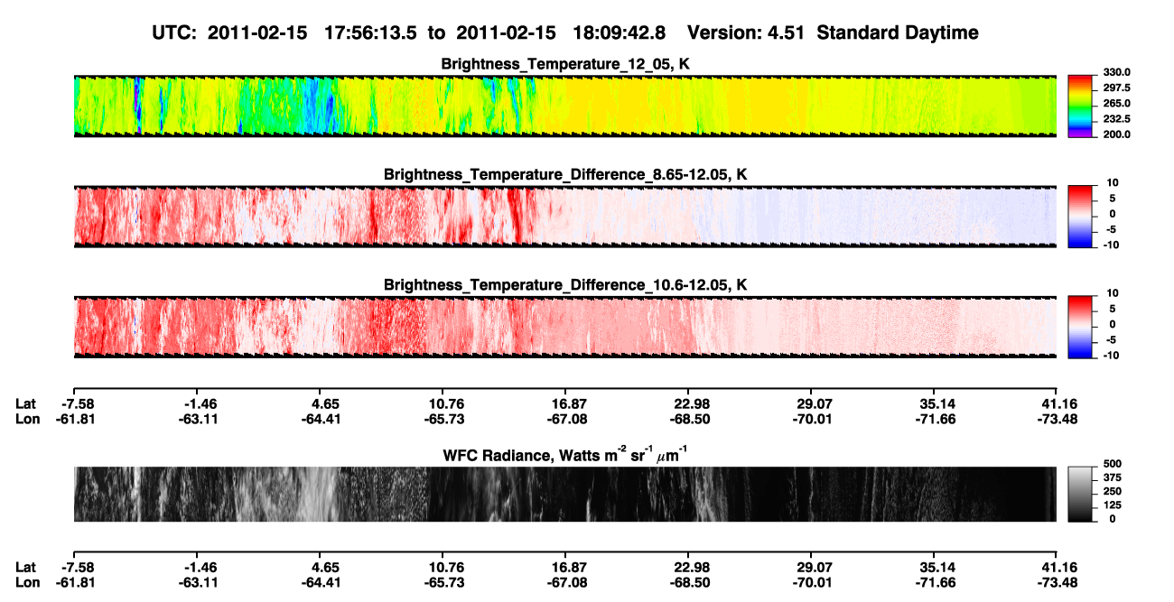Click longitude "-67.08" under the WFC Radiance panel
This screenshot has width=1174, height=602.
click(567, 583)
